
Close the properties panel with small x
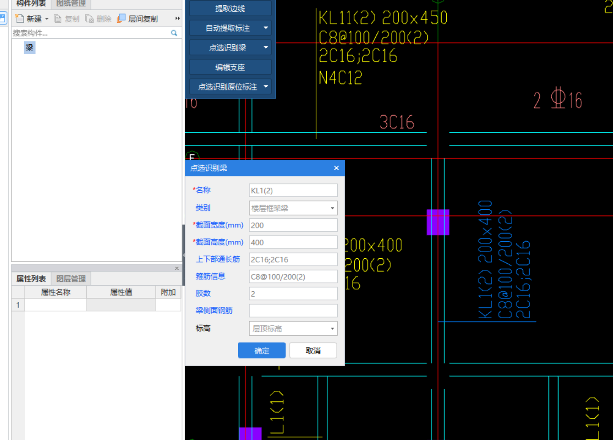tap(177, 268)
